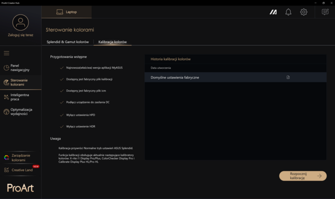Viewport: 335px width, 199px height.
Task: Click the Optymalizacja wydajności gauge icon
Action: pyautogui.click(x=6, y=111)
